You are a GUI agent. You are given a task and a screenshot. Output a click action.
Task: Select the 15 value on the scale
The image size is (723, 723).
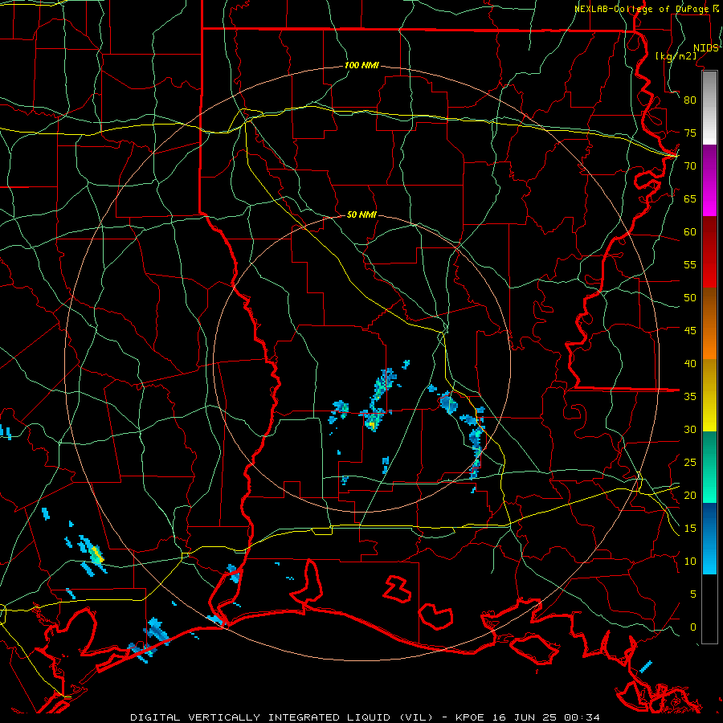[690, 529]
